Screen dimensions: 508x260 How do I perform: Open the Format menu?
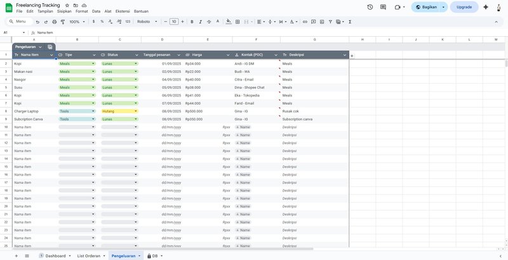[82, 11]
